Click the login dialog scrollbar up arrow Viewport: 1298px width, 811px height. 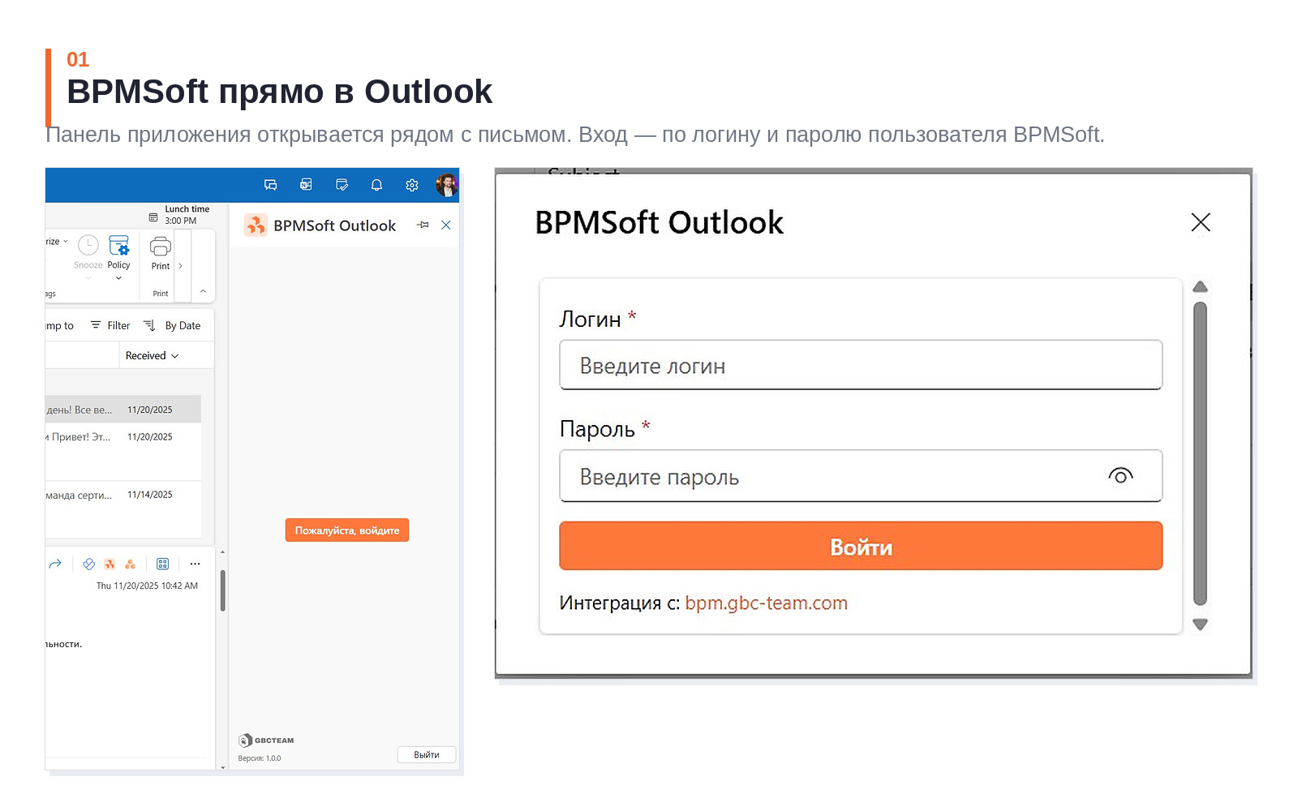pyautogui.click(x=1201, y=287)
